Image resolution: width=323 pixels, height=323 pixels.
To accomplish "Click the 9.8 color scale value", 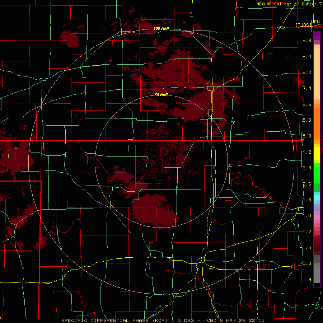I will pos(307,40).
